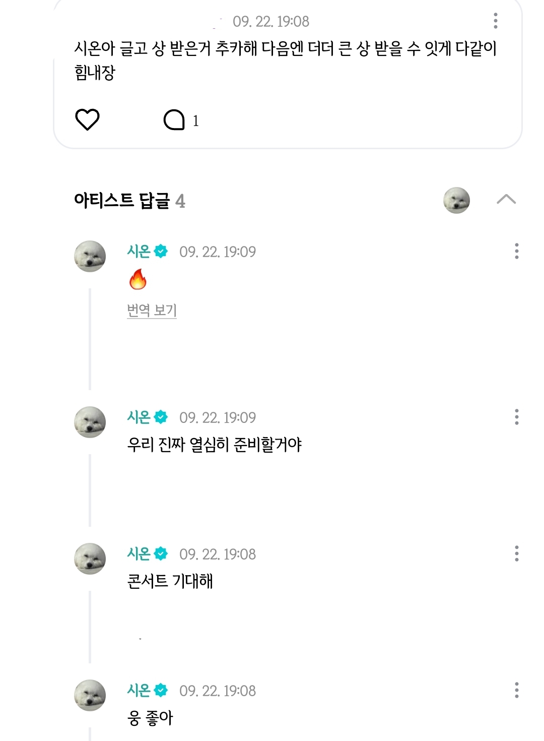Open options for 콘서트 기대해 reply
The image size is (544, 741).
tap(516, 553)
